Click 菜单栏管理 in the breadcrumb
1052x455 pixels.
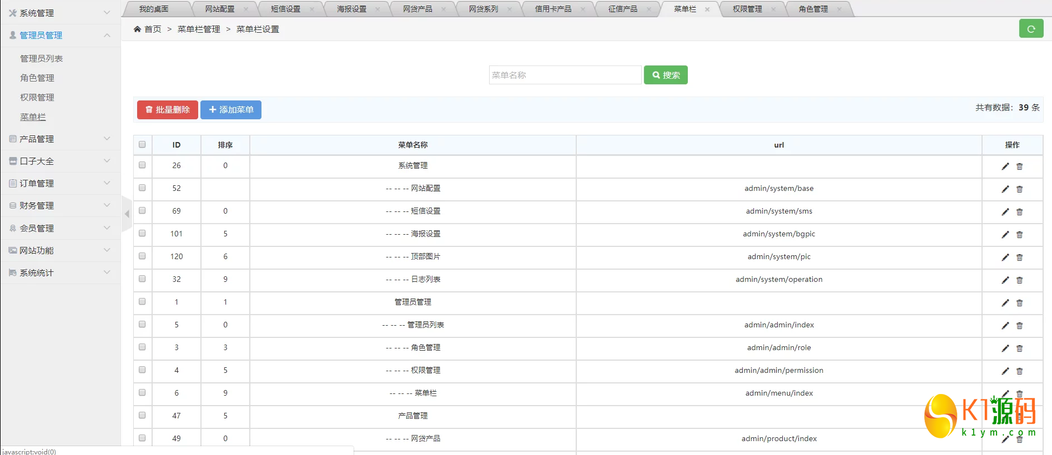click(199, 29)
